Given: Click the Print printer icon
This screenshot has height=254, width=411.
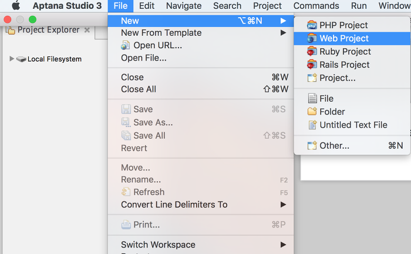Looking at the screenshot, I should pos(126,225).
